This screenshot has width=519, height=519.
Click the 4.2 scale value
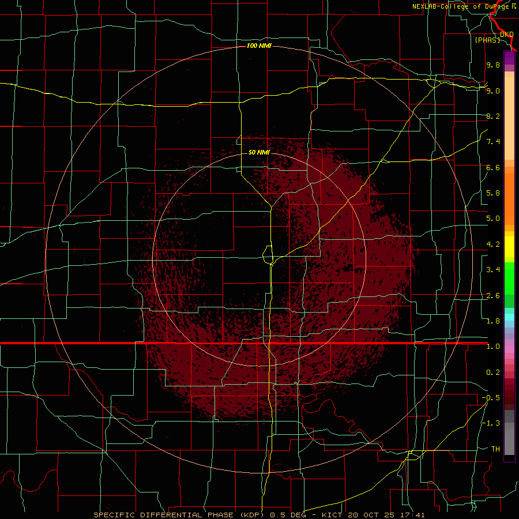click(x=493, y=245)
